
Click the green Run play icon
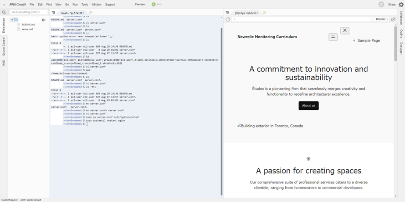coord(154,5)
